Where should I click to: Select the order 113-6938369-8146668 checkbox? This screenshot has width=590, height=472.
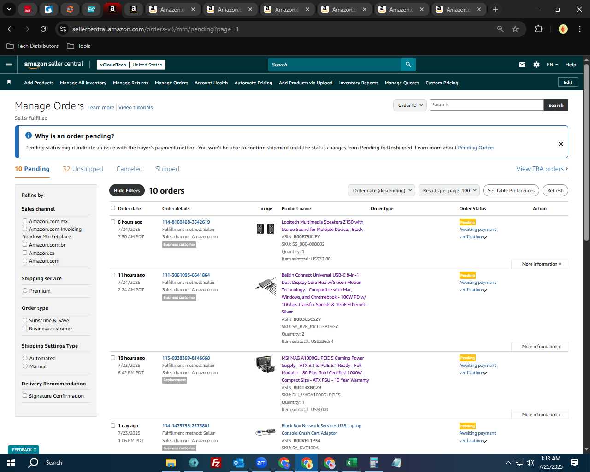point(113,358)
